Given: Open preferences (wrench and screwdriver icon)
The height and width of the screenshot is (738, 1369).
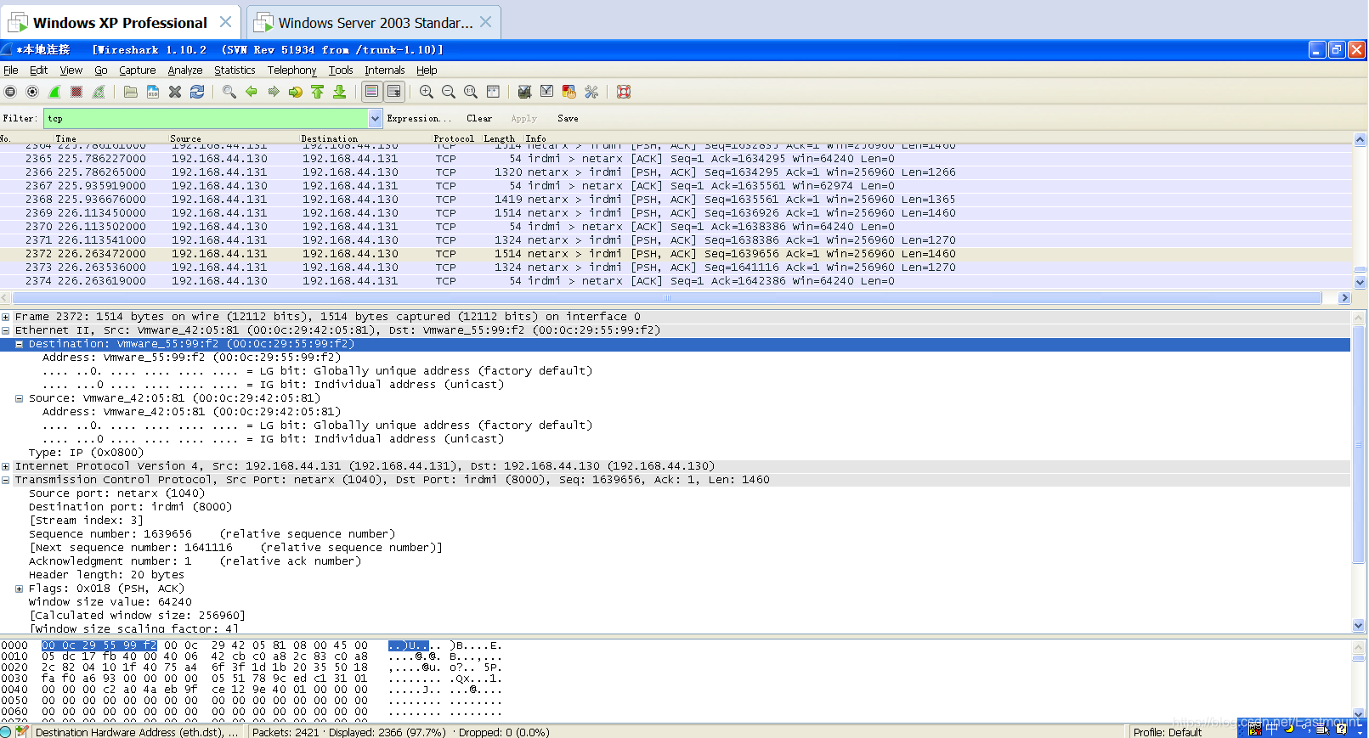Looking at the screenshot, I should pyautogui.click(x=591, y=92).
